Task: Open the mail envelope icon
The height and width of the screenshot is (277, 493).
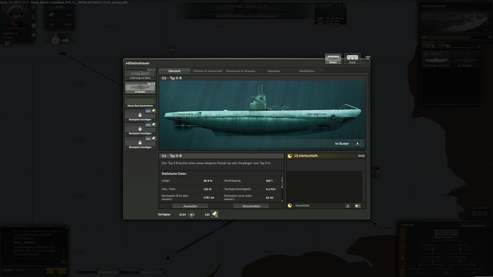Action: [34, 35]
